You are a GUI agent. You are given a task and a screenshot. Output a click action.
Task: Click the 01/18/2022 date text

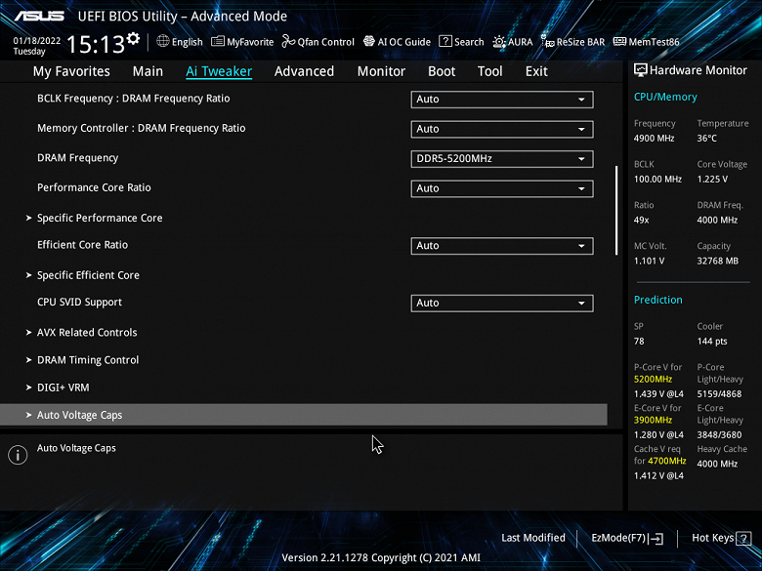tap(37, 41)
